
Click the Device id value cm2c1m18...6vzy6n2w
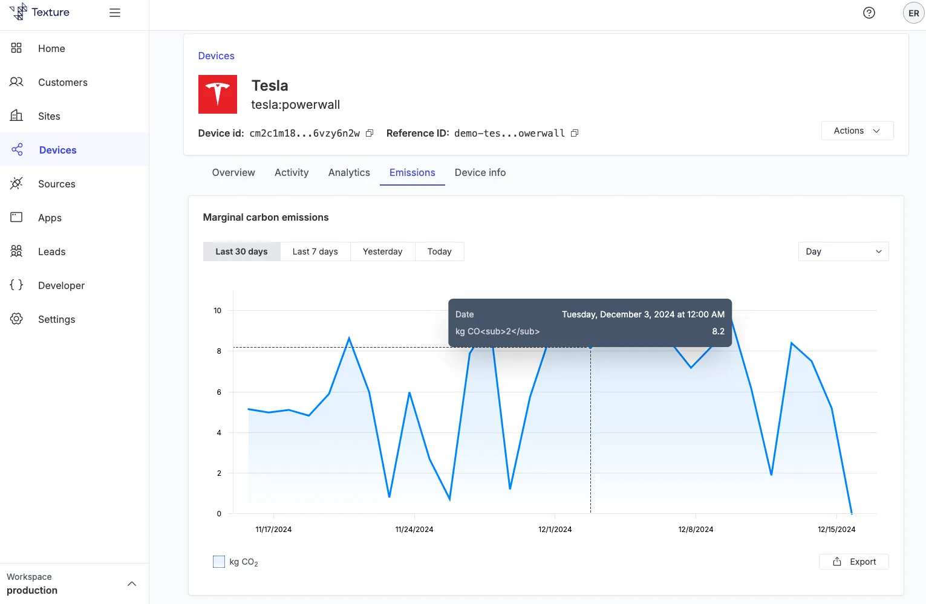tap(304, 133)
